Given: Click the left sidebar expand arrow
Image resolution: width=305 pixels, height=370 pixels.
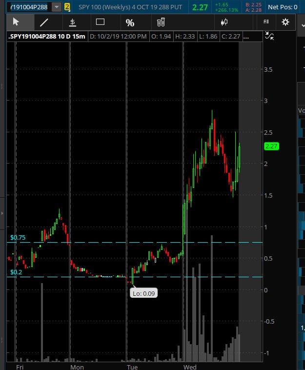Looking at the screenshot, I should [2, 213].
